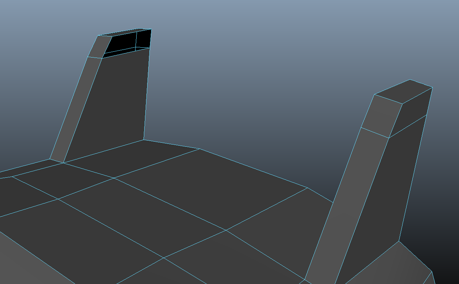The image size is (459, 284).
Task: Click the black open hole atop the left fin
Action: click(124, 44)
